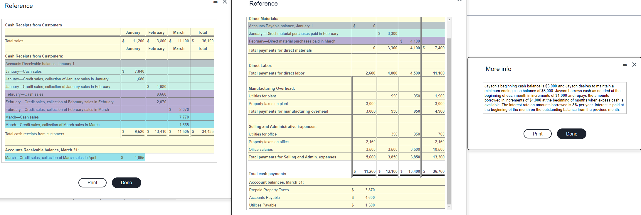Click Print button in More info dialog
The width and height of the screenshot is (641, 215).
(537, 134)
